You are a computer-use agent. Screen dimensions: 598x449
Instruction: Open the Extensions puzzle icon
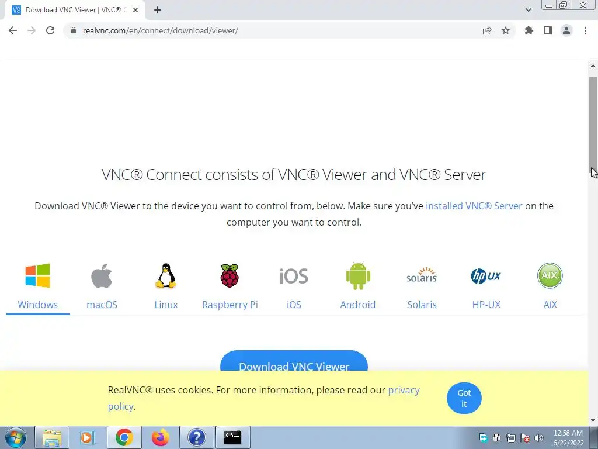529,30
